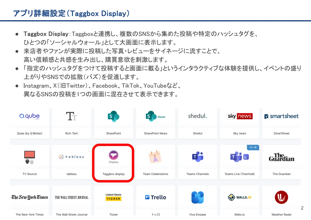
Task: Choose the Trello logo
Action: pos(155,197)
